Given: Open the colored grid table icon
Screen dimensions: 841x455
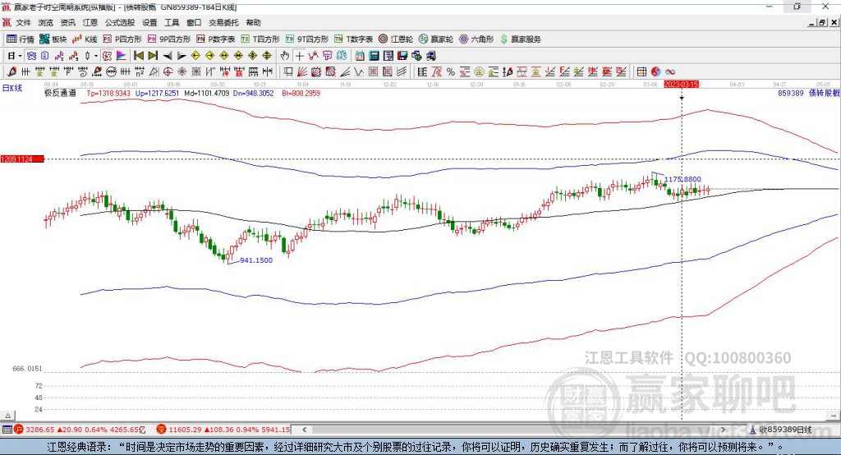Looking at the screenshot, I should 641,72.
